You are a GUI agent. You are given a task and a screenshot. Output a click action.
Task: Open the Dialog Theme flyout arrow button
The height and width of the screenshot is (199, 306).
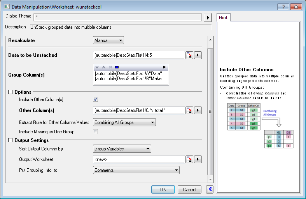point(208,18)
